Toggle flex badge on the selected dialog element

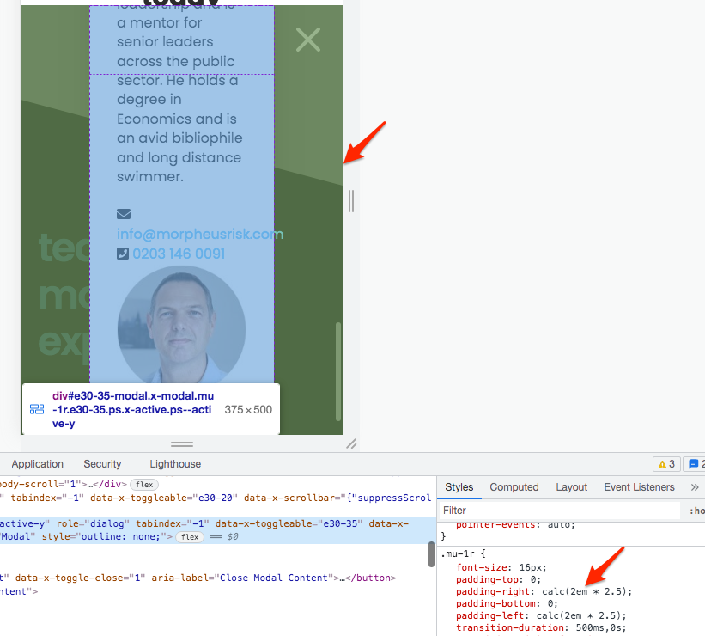pos(190,536)
